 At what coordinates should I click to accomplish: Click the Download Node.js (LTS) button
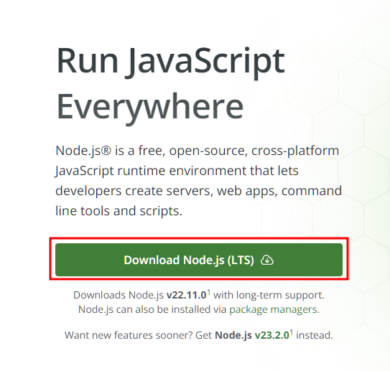[199, 260]
